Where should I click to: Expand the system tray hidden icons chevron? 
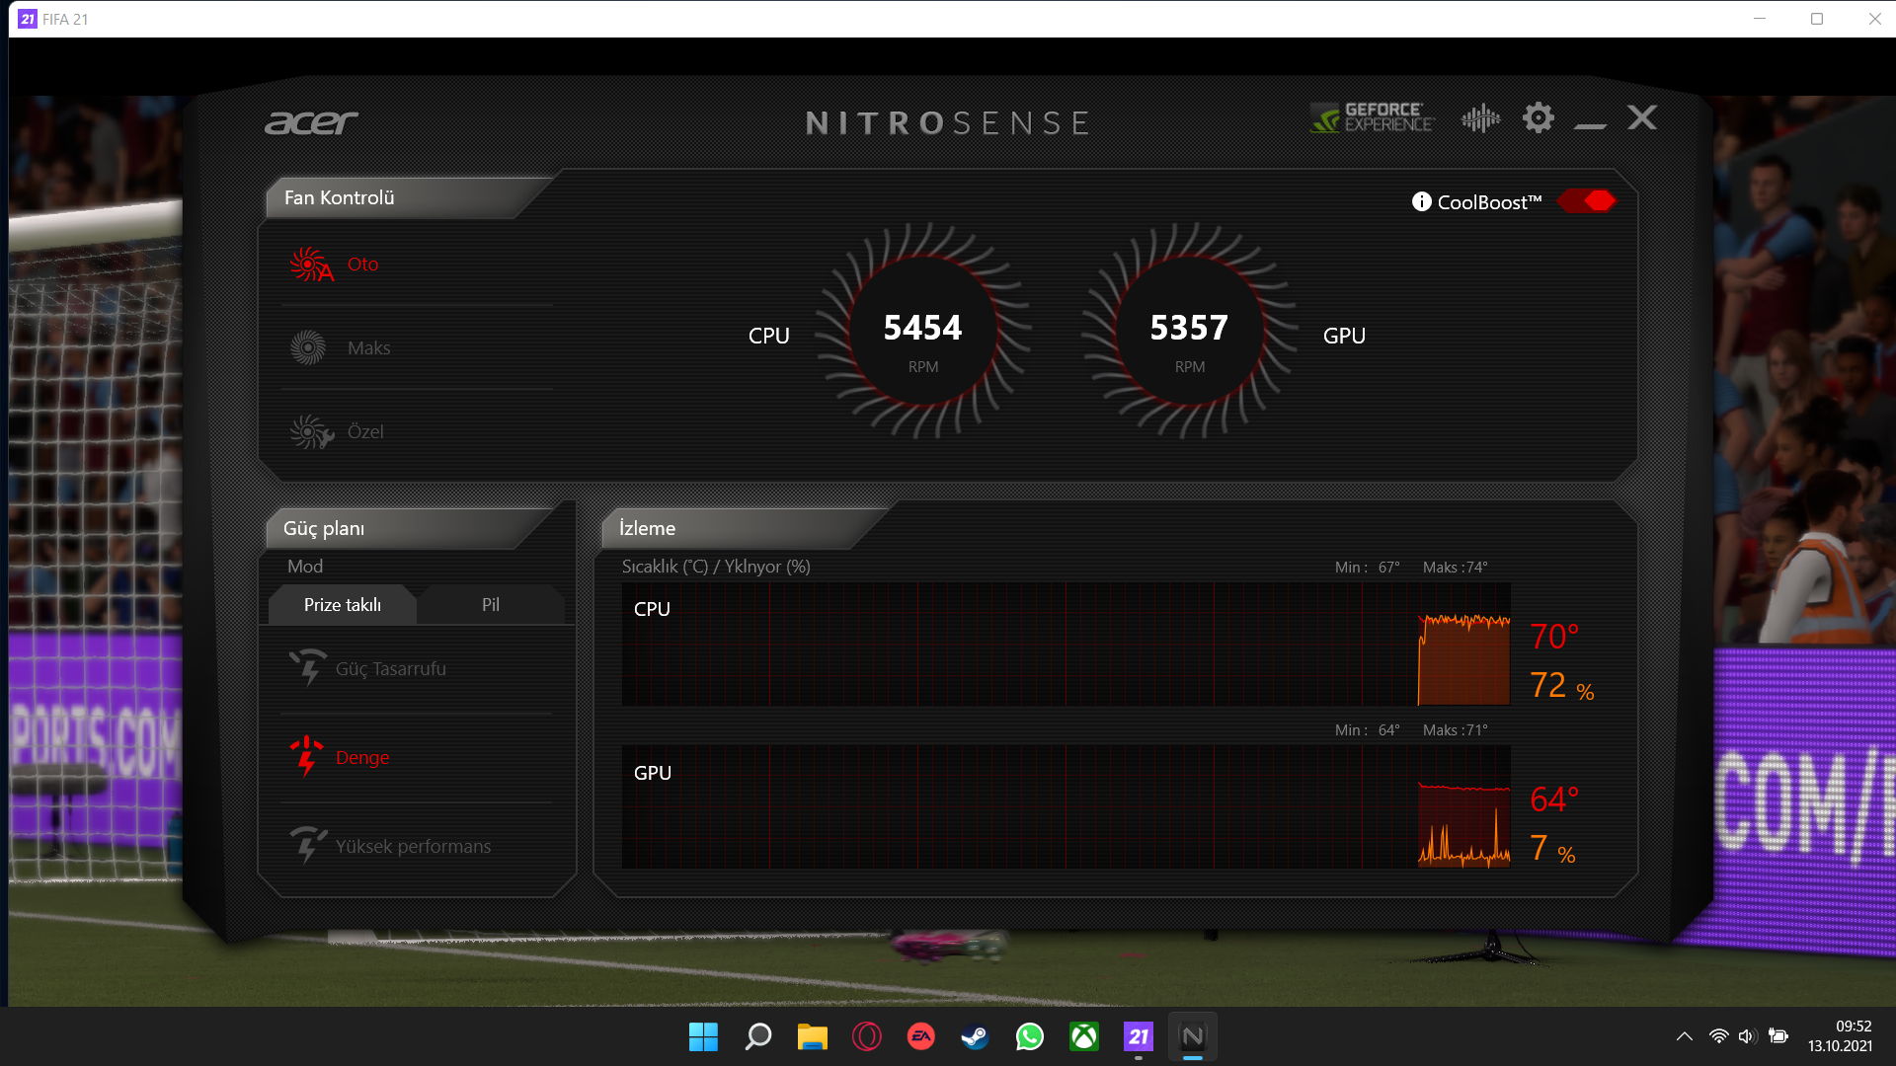tap(1684, 1036)
